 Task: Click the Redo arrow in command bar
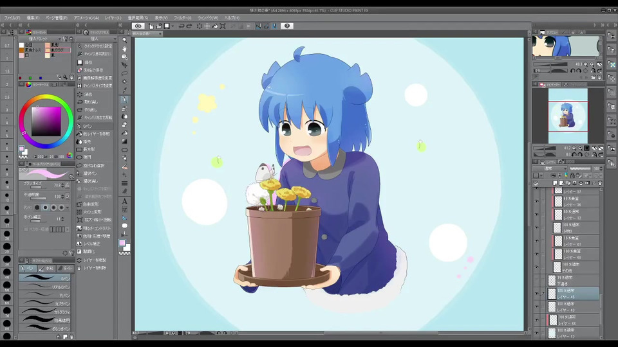coord(189,26)
